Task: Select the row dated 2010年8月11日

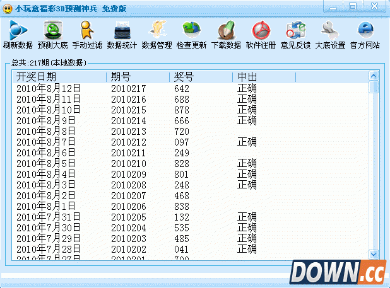Action: [191, 100]
